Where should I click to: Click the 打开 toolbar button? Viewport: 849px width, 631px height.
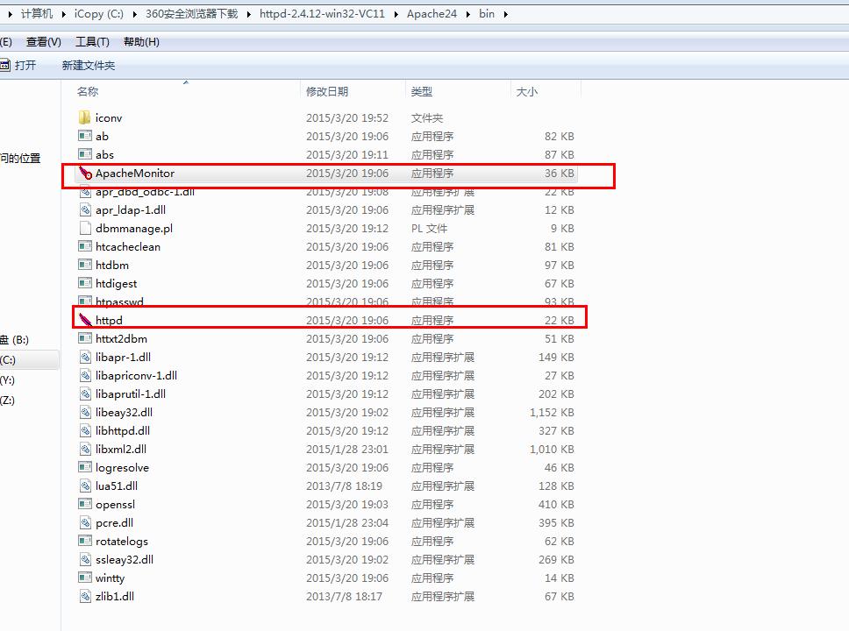point(19,66)
